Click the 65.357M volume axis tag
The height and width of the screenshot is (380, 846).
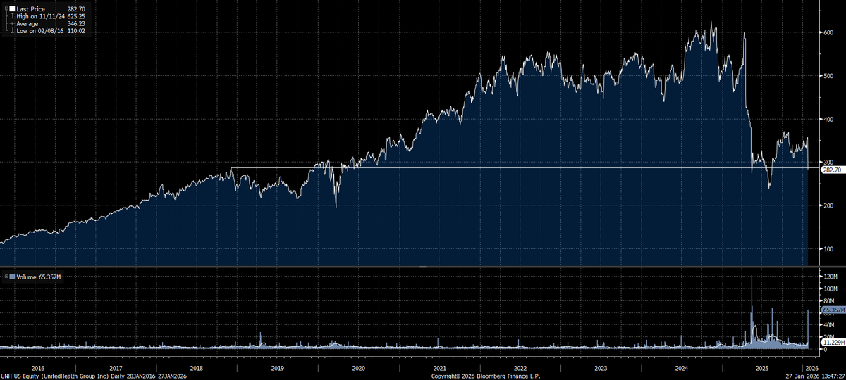tap(833, 310)
